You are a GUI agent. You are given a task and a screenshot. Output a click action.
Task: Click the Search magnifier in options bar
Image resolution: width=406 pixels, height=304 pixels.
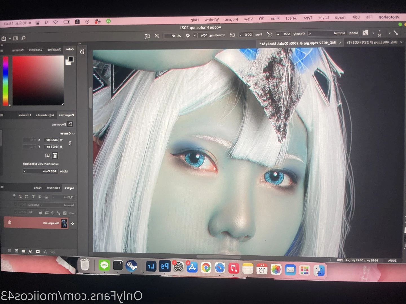coord(23,38)
